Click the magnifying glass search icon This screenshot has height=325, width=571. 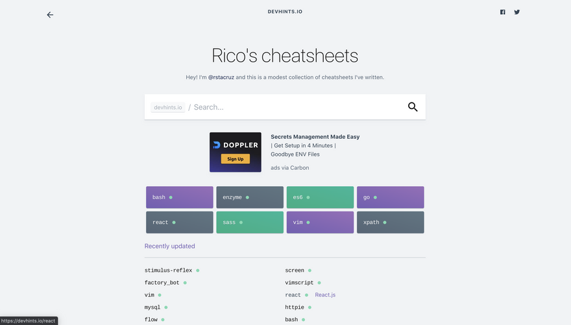pos(413,107)
